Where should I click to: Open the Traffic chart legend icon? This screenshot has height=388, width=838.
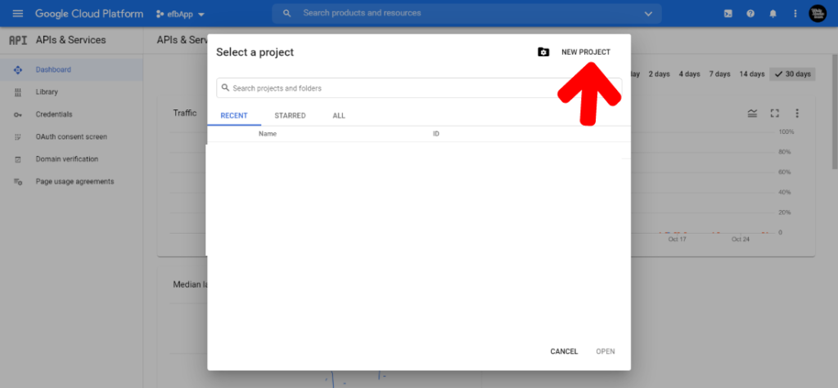752,114
